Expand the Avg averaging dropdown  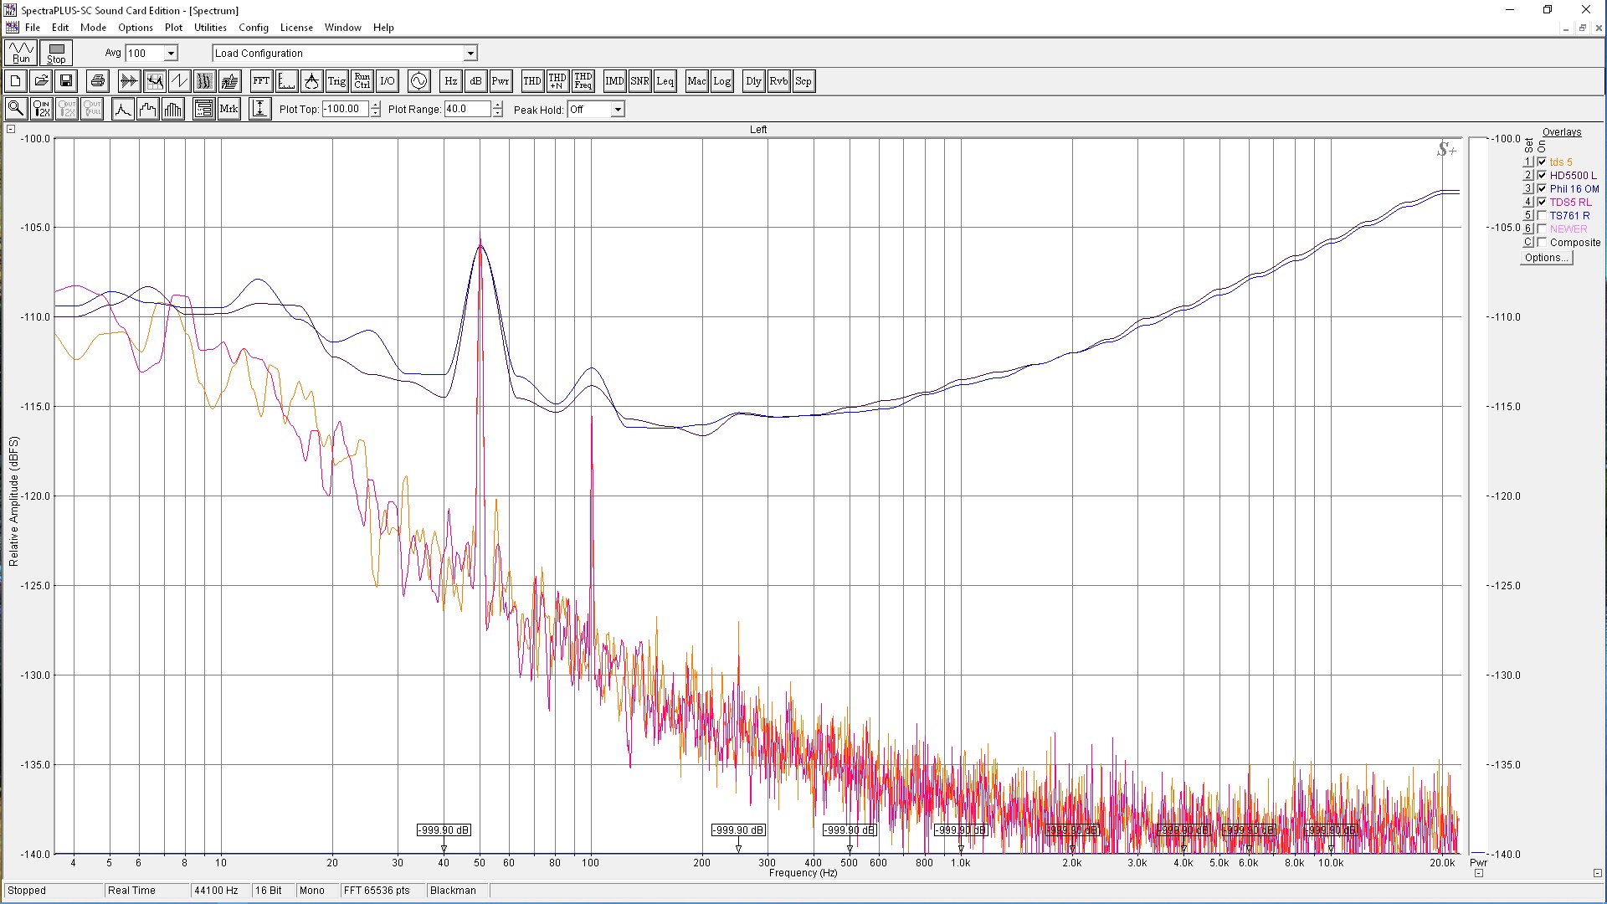click(x=171, y=53)
